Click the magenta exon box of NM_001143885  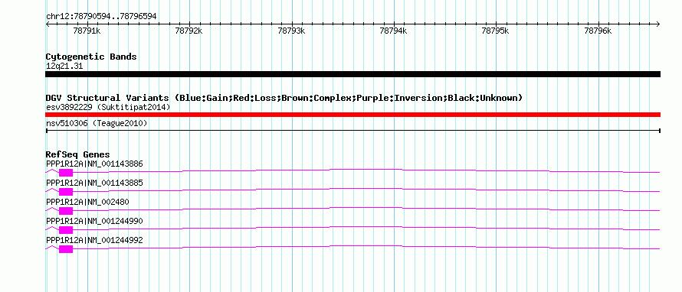point(66,192)
